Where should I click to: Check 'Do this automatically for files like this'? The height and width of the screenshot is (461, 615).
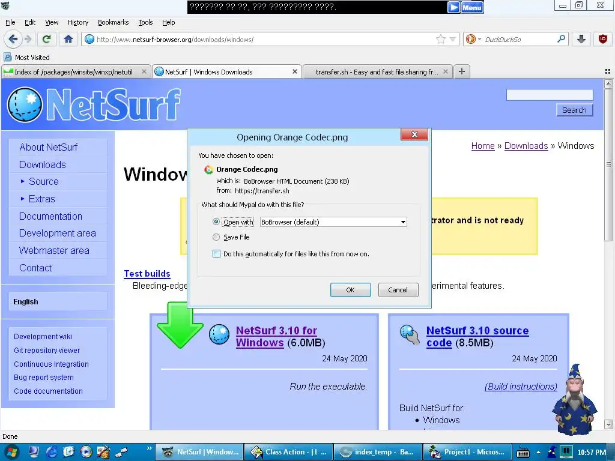[216, 254]
